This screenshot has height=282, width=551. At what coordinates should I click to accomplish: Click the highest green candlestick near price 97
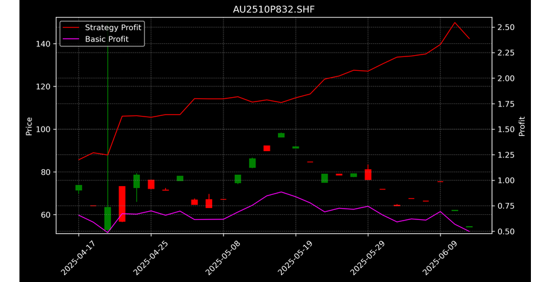281,135
